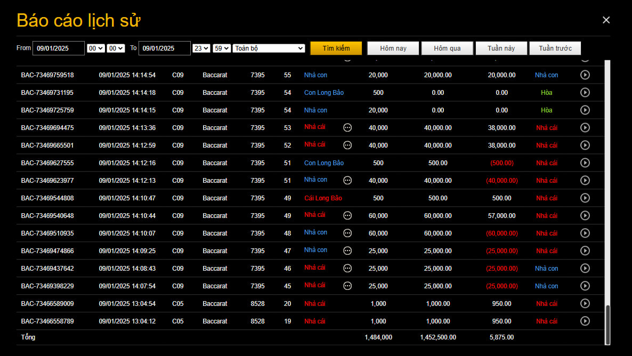
Task: Expand the To hour dropdown showing 23
Action: pyautogui.click(x=201, y=48)
